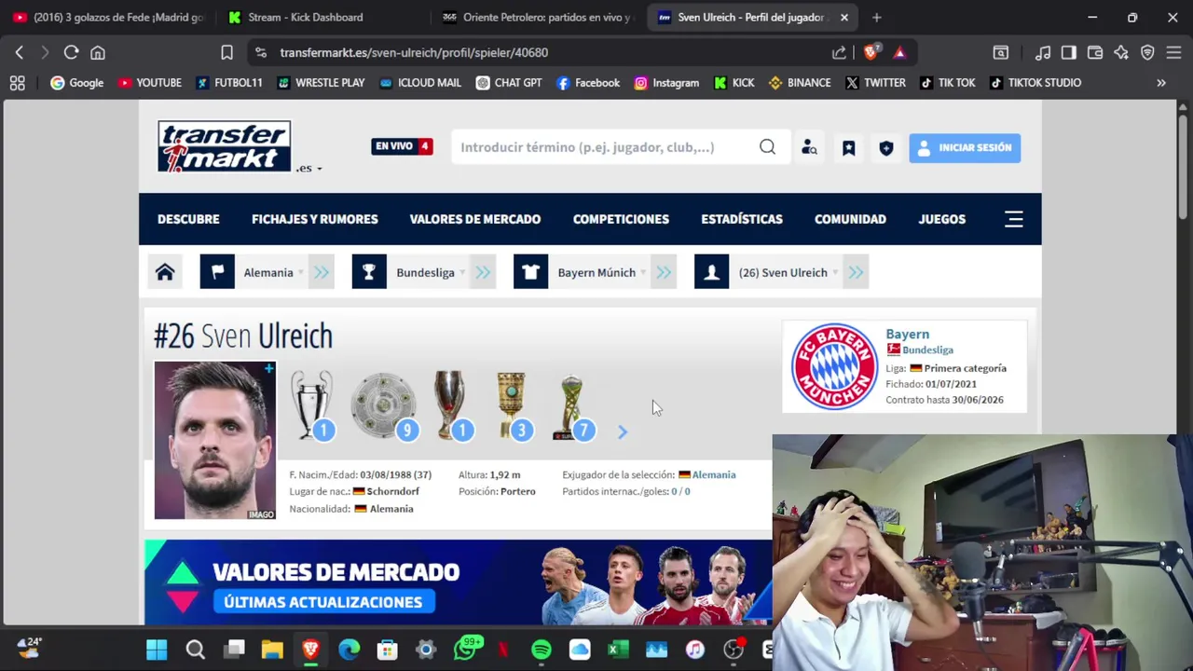
Task: Click the Alemania national team link
Action: (x=713, y=474)
